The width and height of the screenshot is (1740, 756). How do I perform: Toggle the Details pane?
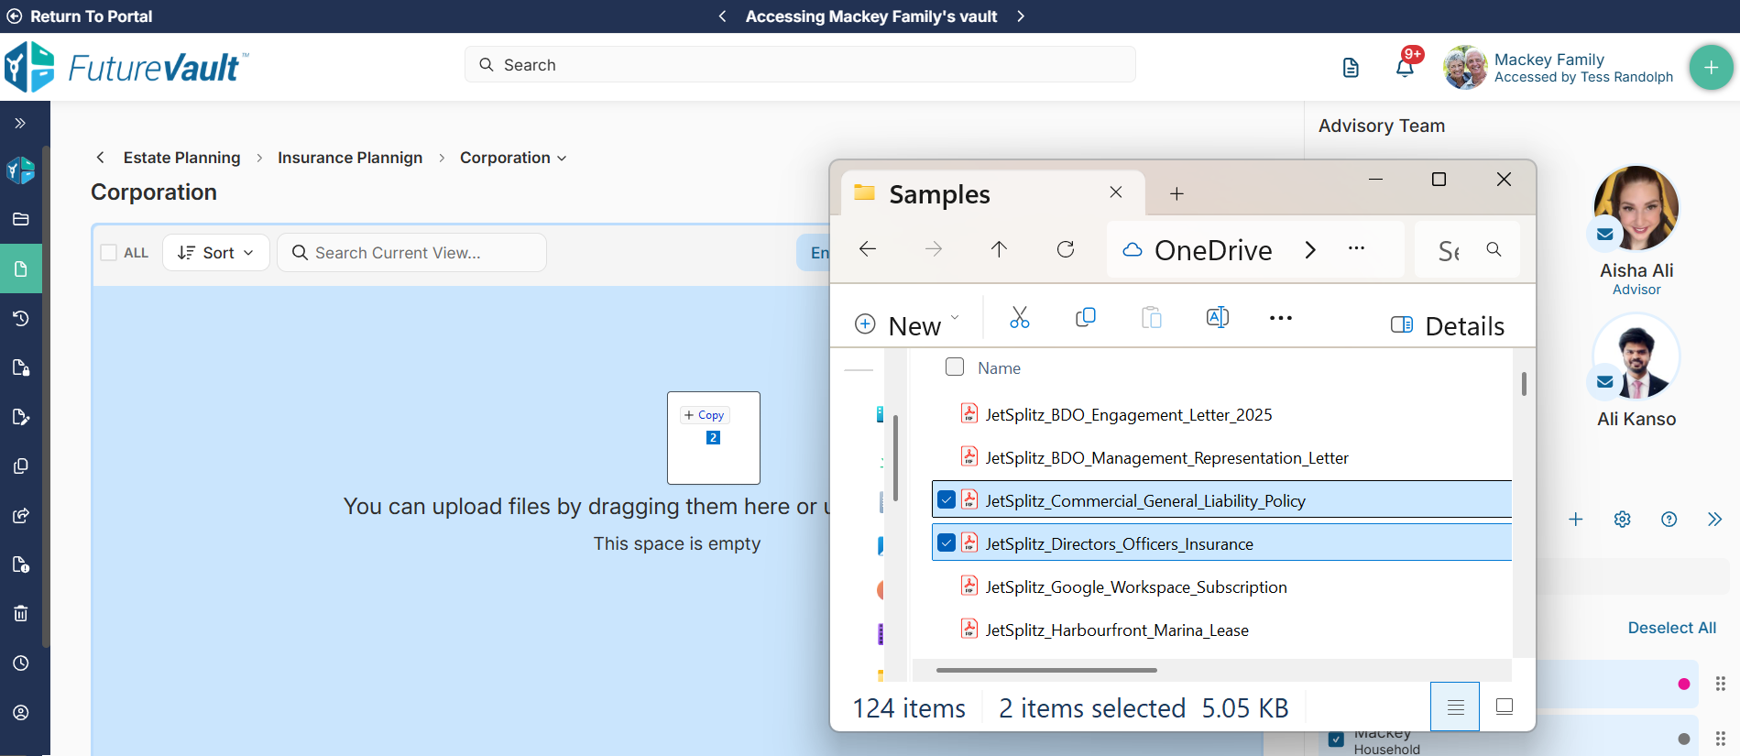click(x=1447, y=325)
